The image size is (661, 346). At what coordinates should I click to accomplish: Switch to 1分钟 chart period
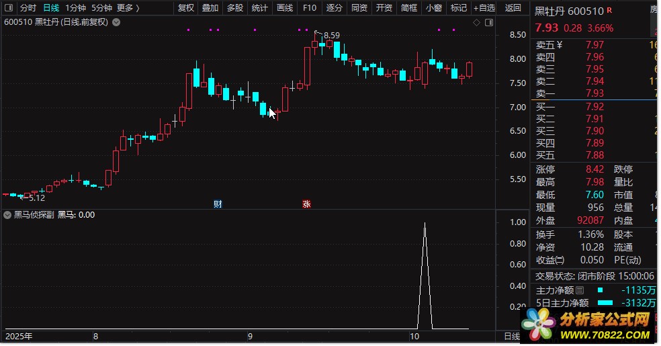point(75,8)
